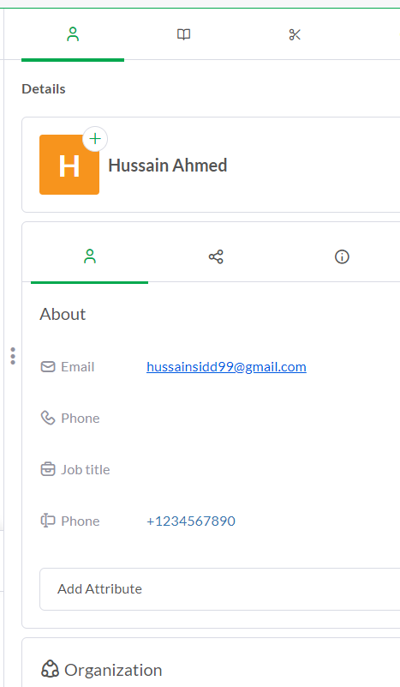Image resolution: width=400 pixels, height=687 pixels.
Task: Click the vertical three-dot panel handle
Action: pos(13,356)
